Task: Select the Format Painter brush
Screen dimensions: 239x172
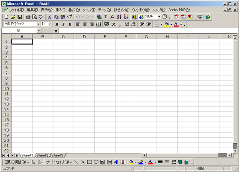Action: [70, 17]
